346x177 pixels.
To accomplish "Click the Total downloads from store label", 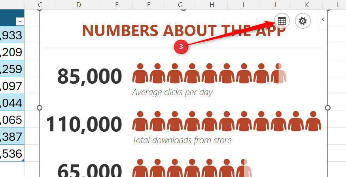I will (182, 140).
